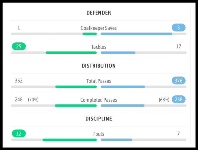The image size is (198, 150).
Task: Select the Goalkeeper Saves stat label
Action: [x=99, y=28]
